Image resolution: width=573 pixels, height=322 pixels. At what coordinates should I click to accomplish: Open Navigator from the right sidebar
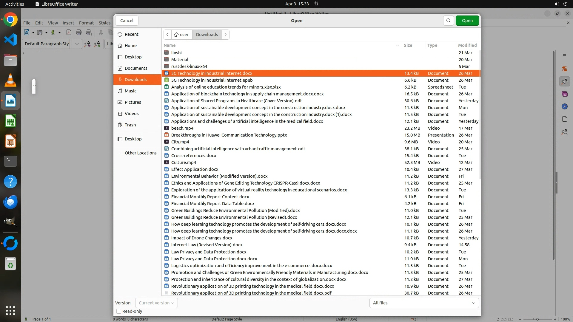coord(564,106)
